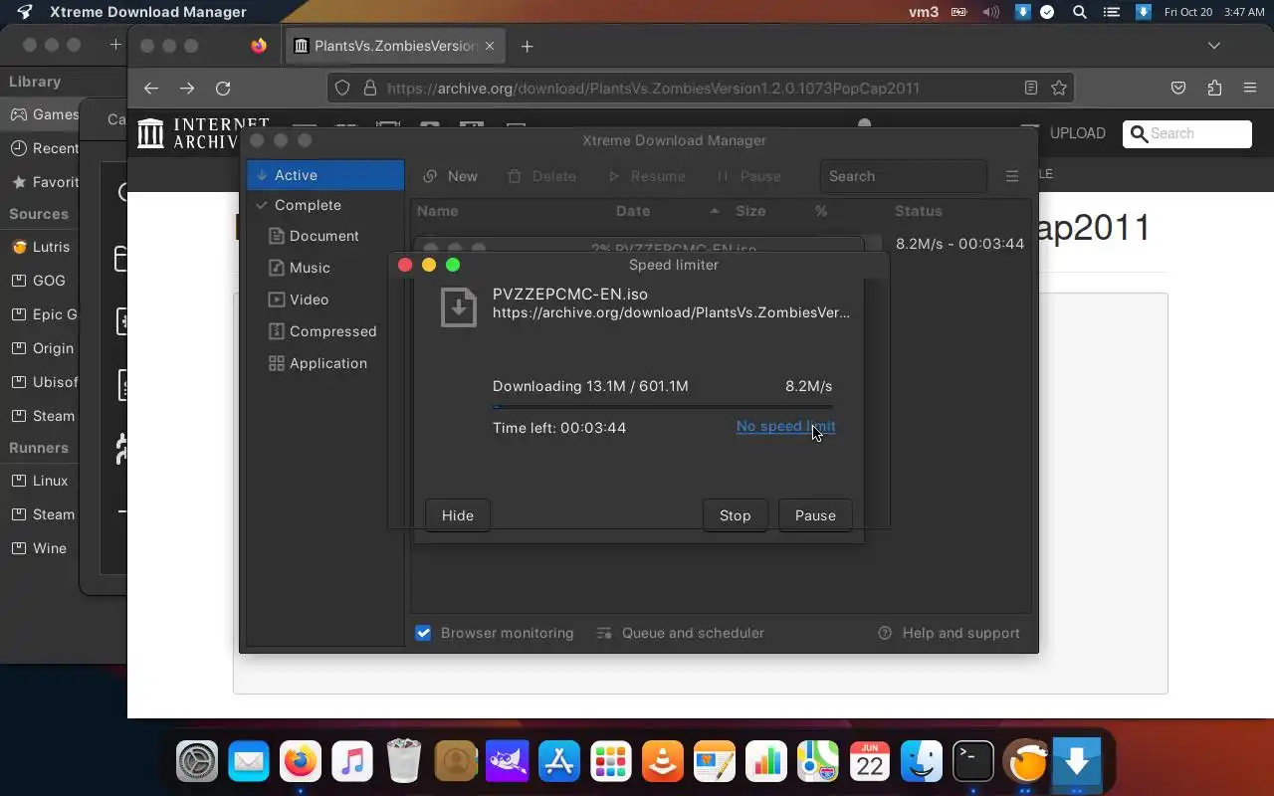Launch VLC from the dock
The image size is (1274, 796).
[x=663, y=763]
